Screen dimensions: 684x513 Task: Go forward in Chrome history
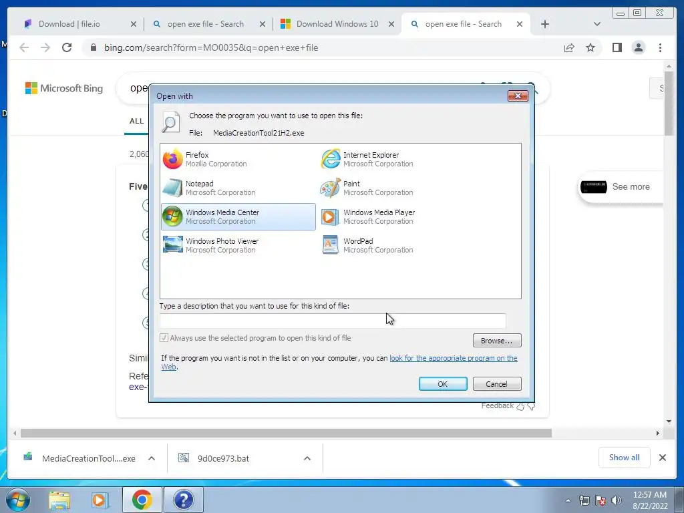click(x=45, y=47)
